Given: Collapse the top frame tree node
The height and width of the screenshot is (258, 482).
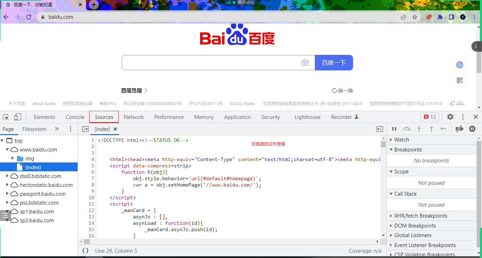Looking at the screenshot, I should click(x=2, y=141).
